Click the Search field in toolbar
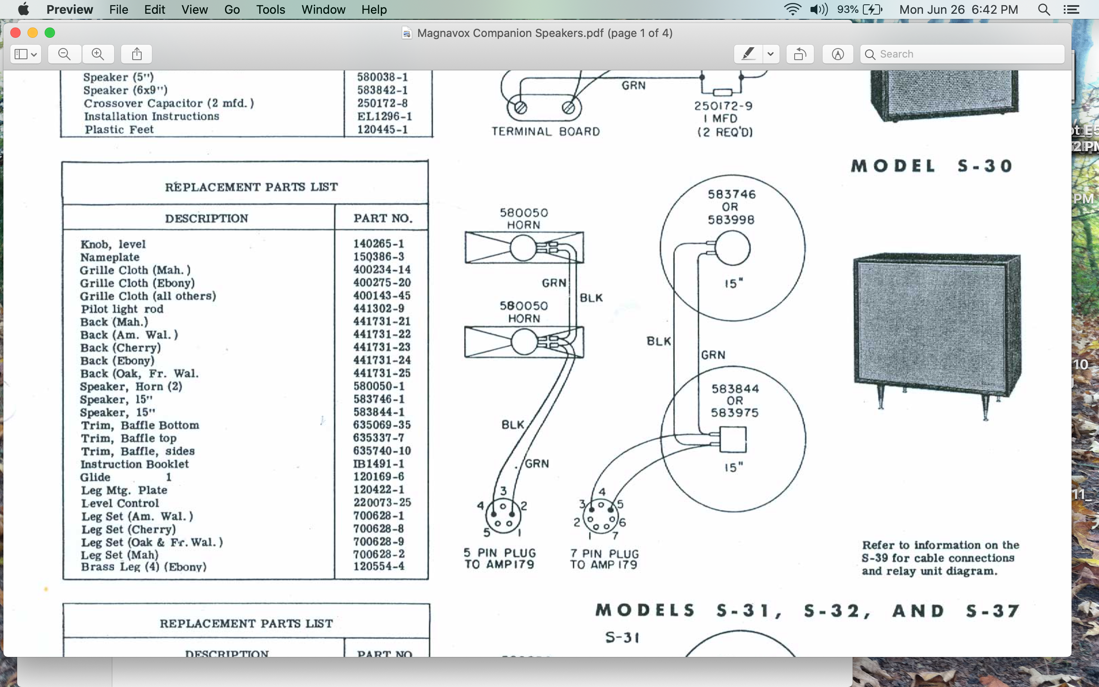The image size is (1099, 687). (x=962, y=54)
